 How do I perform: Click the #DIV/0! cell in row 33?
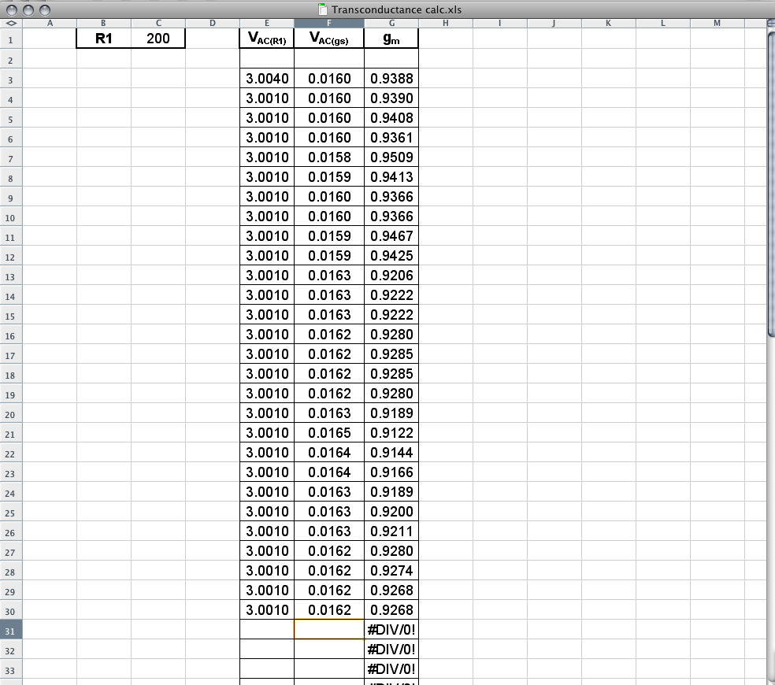[391, 669]
